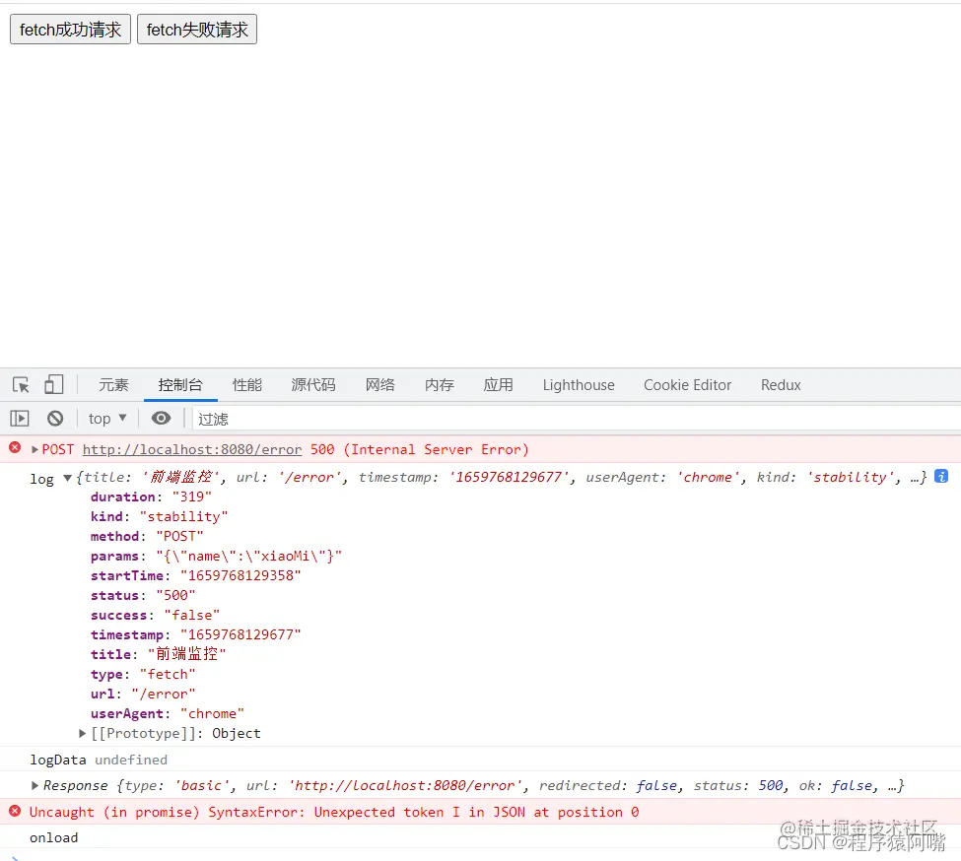Select the method: "POST" property
This screenshot has width=961, height=861.
(x=147, y=536)
